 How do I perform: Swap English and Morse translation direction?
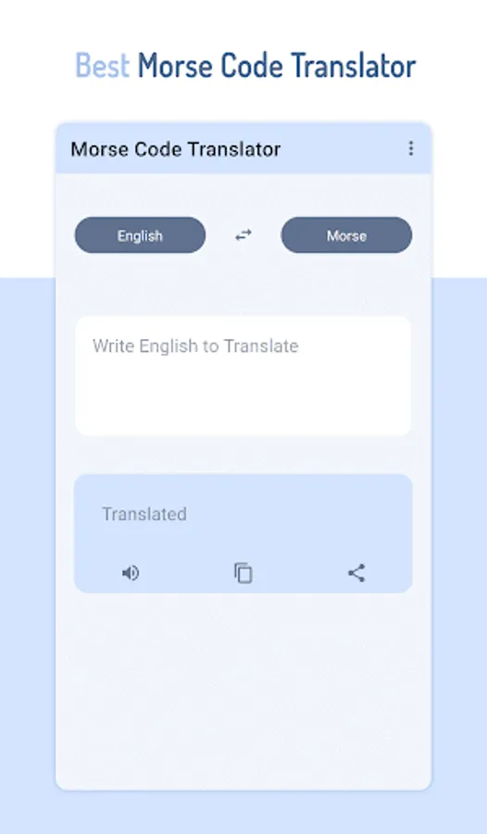click(243, 235)
